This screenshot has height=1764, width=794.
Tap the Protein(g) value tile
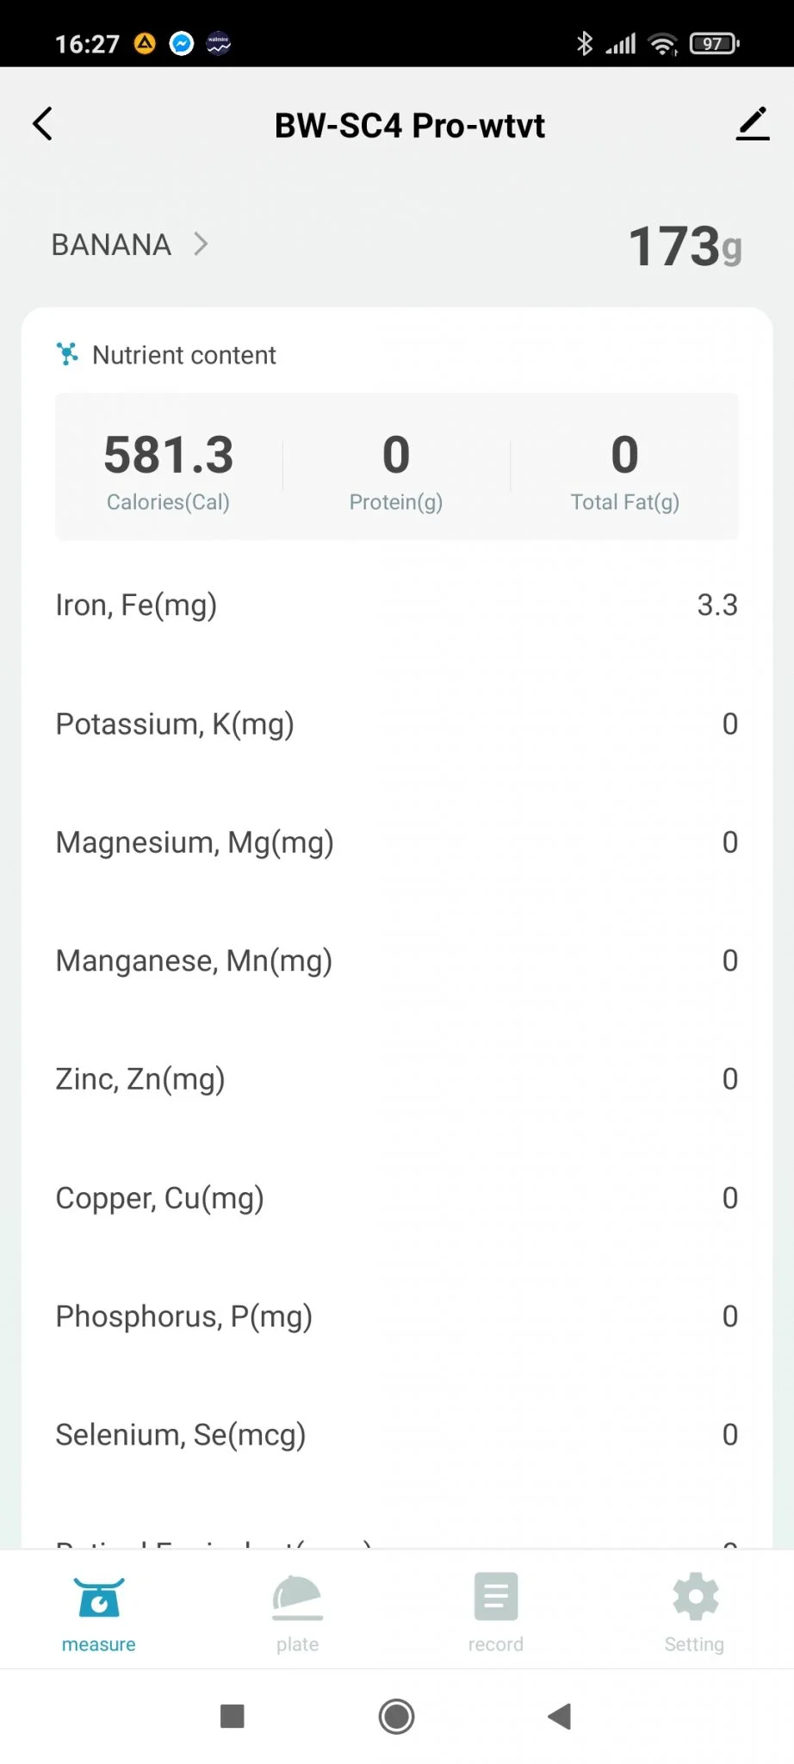pos(396,468)
